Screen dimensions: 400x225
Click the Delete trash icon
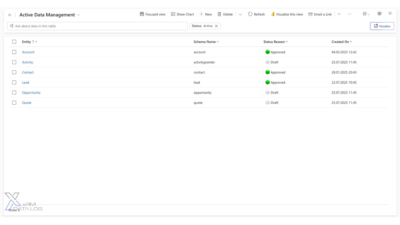(219, 14)
